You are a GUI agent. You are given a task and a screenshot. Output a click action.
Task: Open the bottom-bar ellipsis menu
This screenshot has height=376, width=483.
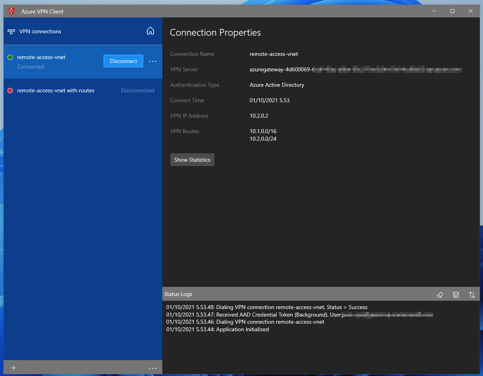153,368
